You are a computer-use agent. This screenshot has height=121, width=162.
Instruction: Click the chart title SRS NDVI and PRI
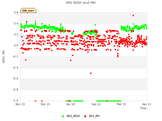pos(81,3)
